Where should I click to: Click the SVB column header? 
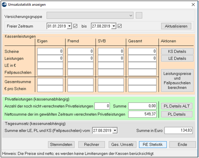coord(102,41)
